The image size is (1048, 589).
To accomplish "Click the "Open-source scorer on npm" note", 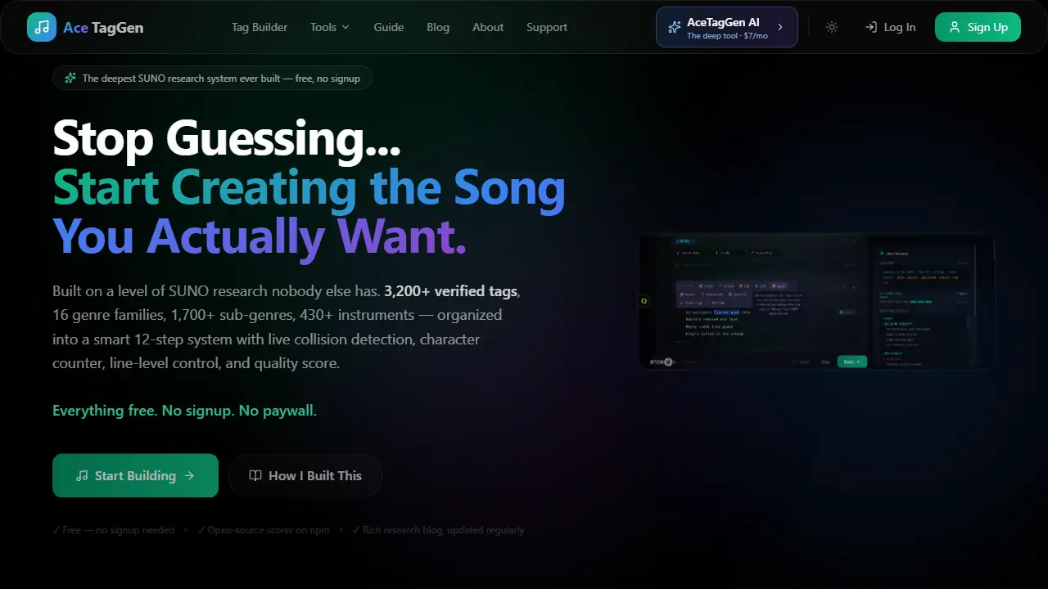I will click(263, 530).
